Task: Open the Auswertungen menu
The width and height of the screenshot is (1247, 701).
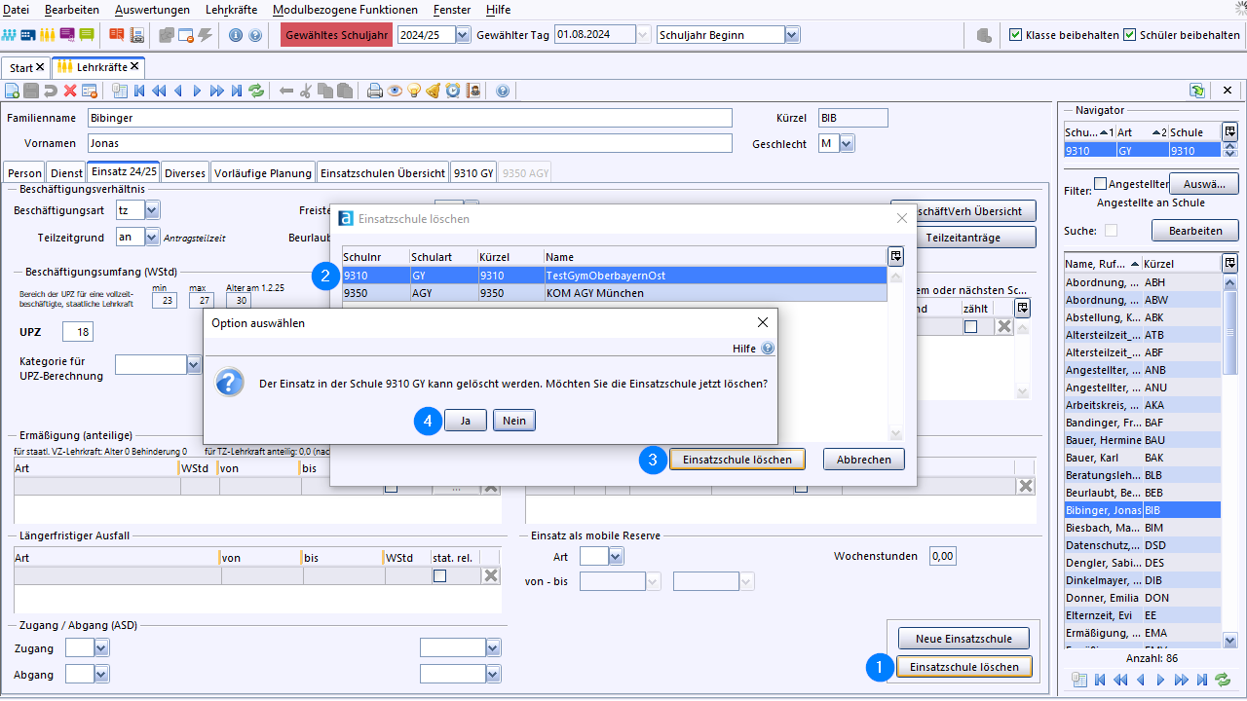Action: click(x=152, y=9)
